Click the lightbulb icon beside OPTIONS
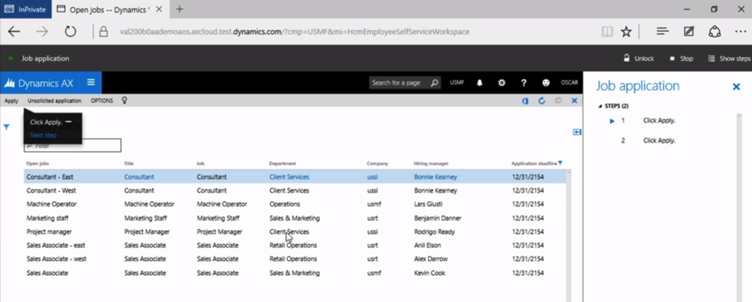 (125, 101)
